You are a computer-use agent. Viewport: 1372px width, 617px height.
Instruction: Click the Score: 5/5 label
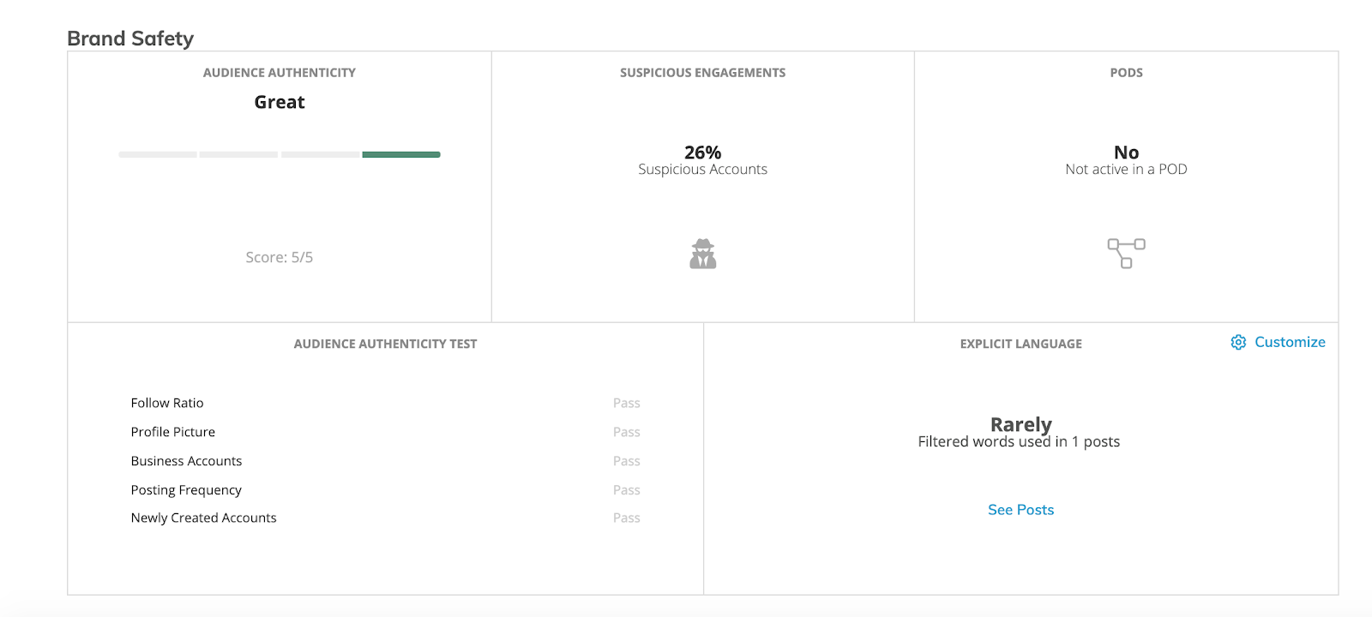(280, 257)
